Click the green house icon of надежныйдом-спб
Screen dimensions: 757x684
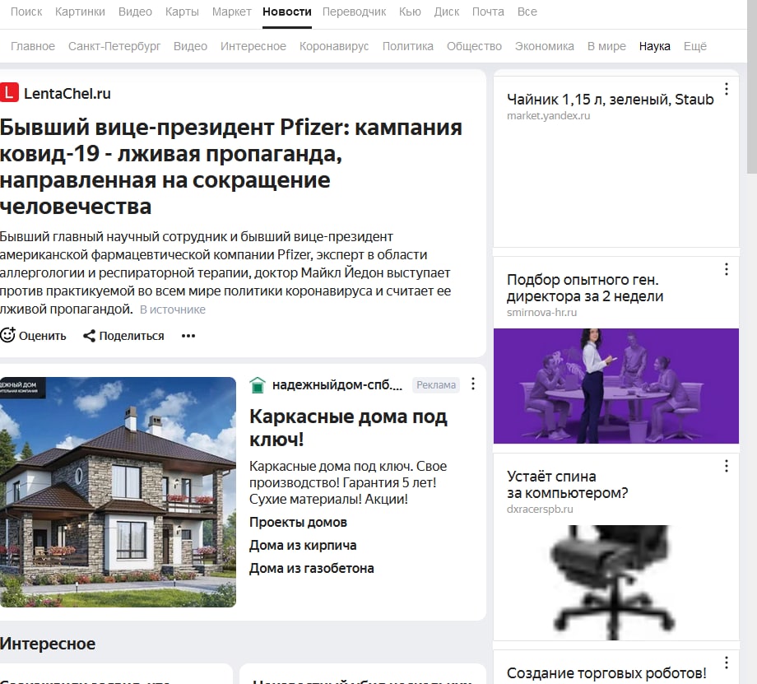258,385
